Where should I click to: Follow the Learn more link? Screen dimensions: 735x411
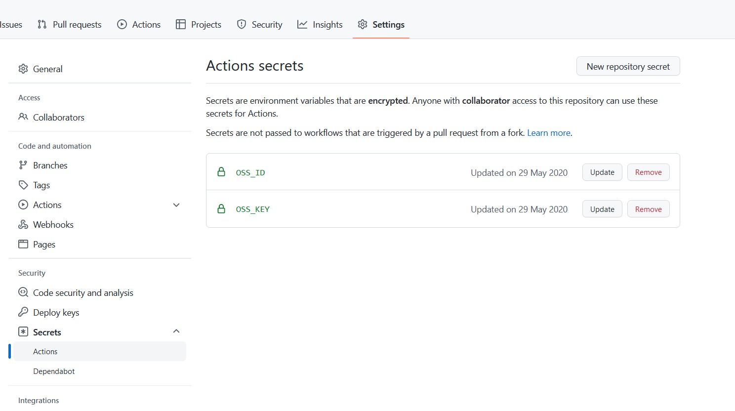[x=548, y=133]
